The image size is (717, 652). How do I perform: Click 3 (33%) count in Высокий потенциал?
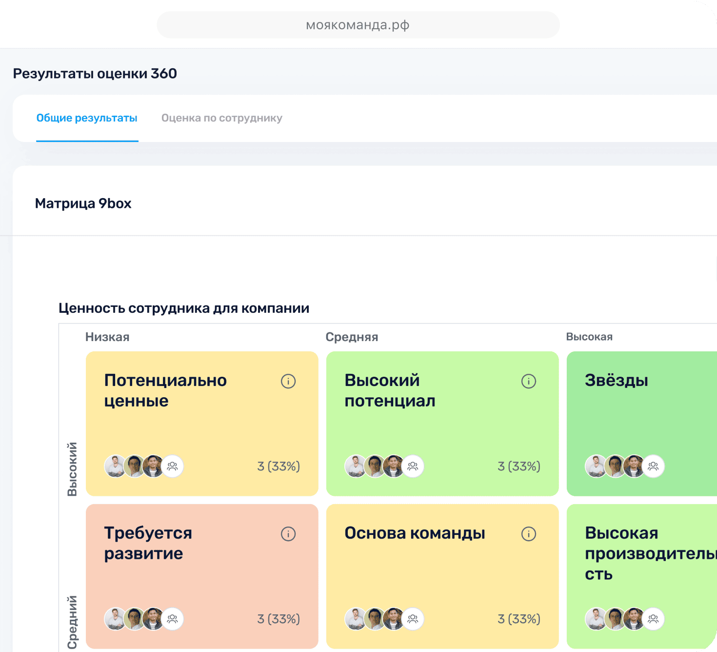[x=519, y=467]
